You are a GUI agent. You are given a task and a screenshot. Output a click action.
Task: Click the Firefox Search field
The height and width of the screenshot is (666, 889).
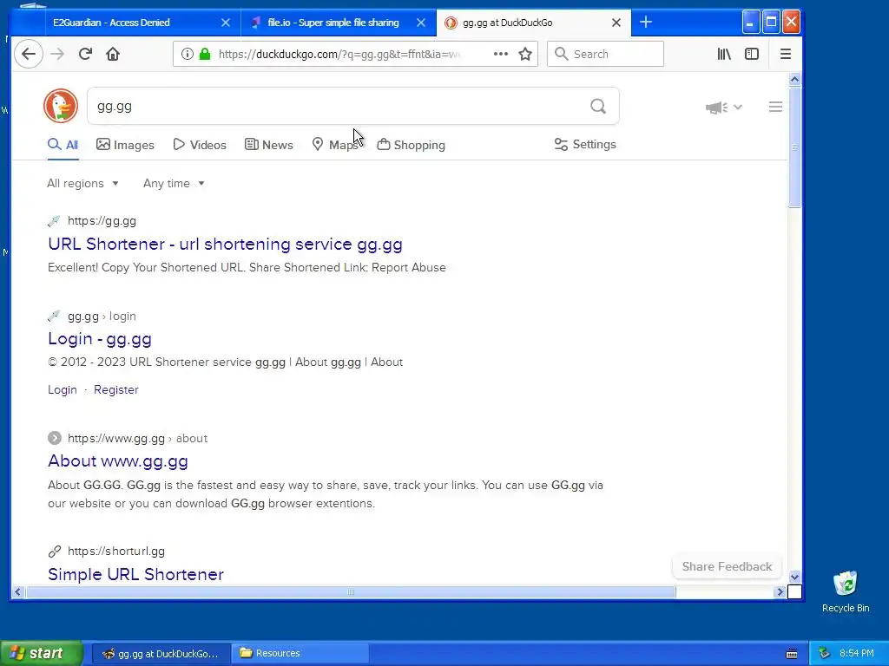(605, 54)
